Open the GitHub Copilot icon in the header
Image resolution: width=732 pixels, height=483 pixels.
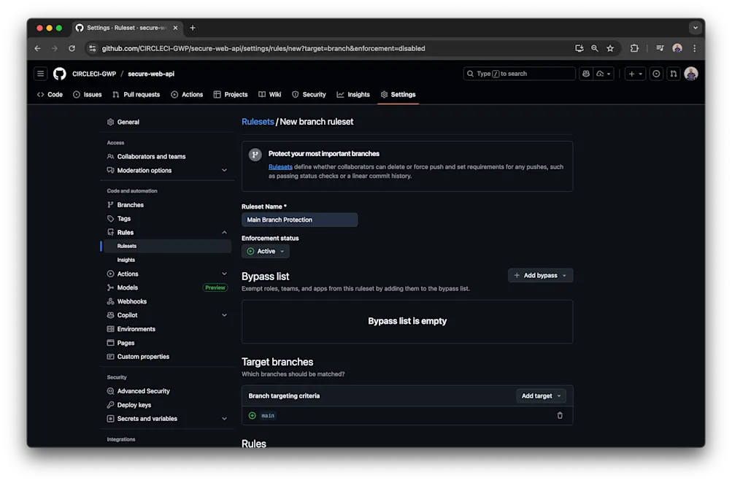click(x=586, y=74)
